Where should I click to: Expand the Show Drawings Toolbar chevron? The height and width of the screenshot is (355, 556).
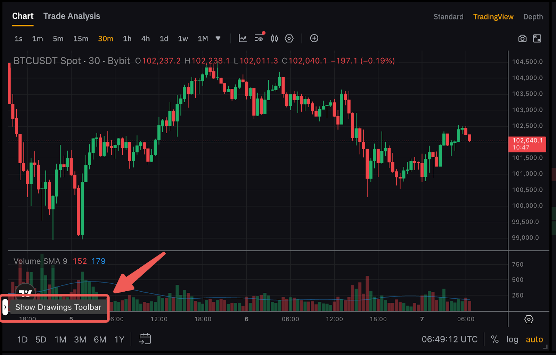point(5,307)
